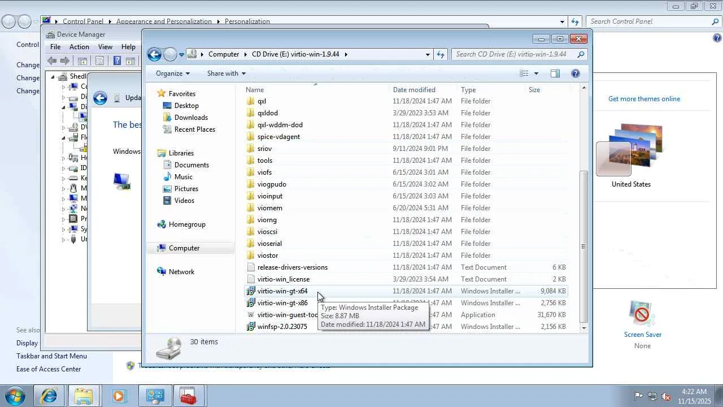Open the File menu in Device Manager
Screen dimensions: 723x407
click(55, 47)
